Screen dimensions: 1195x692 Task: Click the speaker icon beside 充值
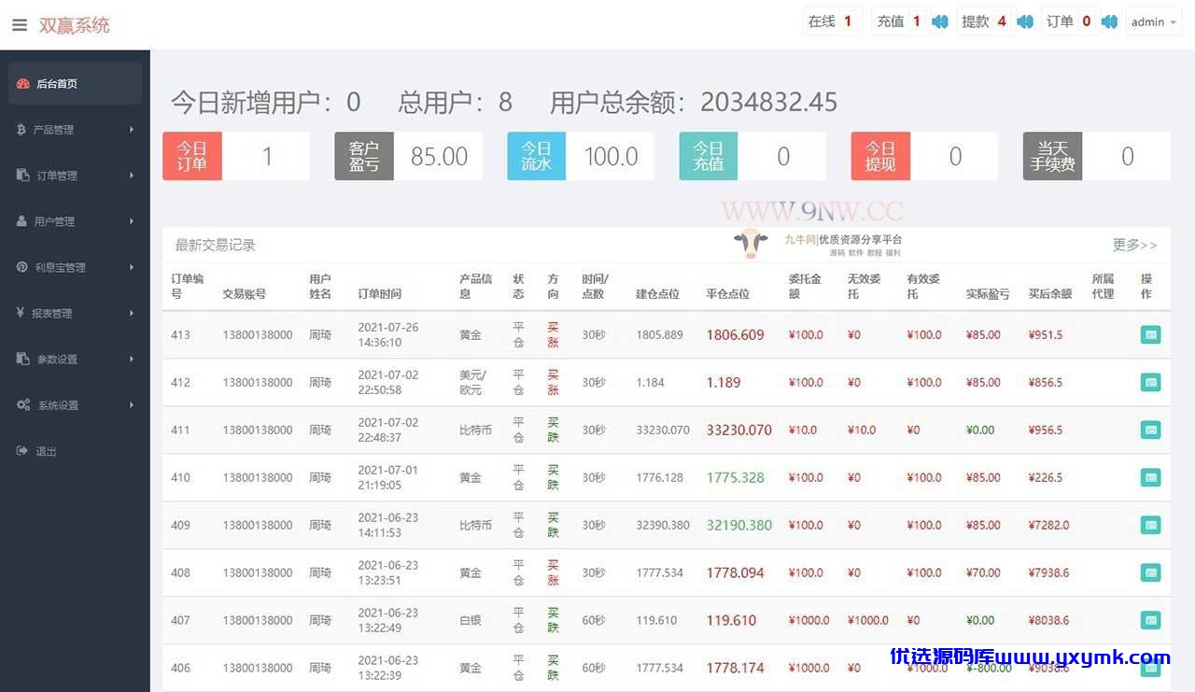tap(940, 21)
